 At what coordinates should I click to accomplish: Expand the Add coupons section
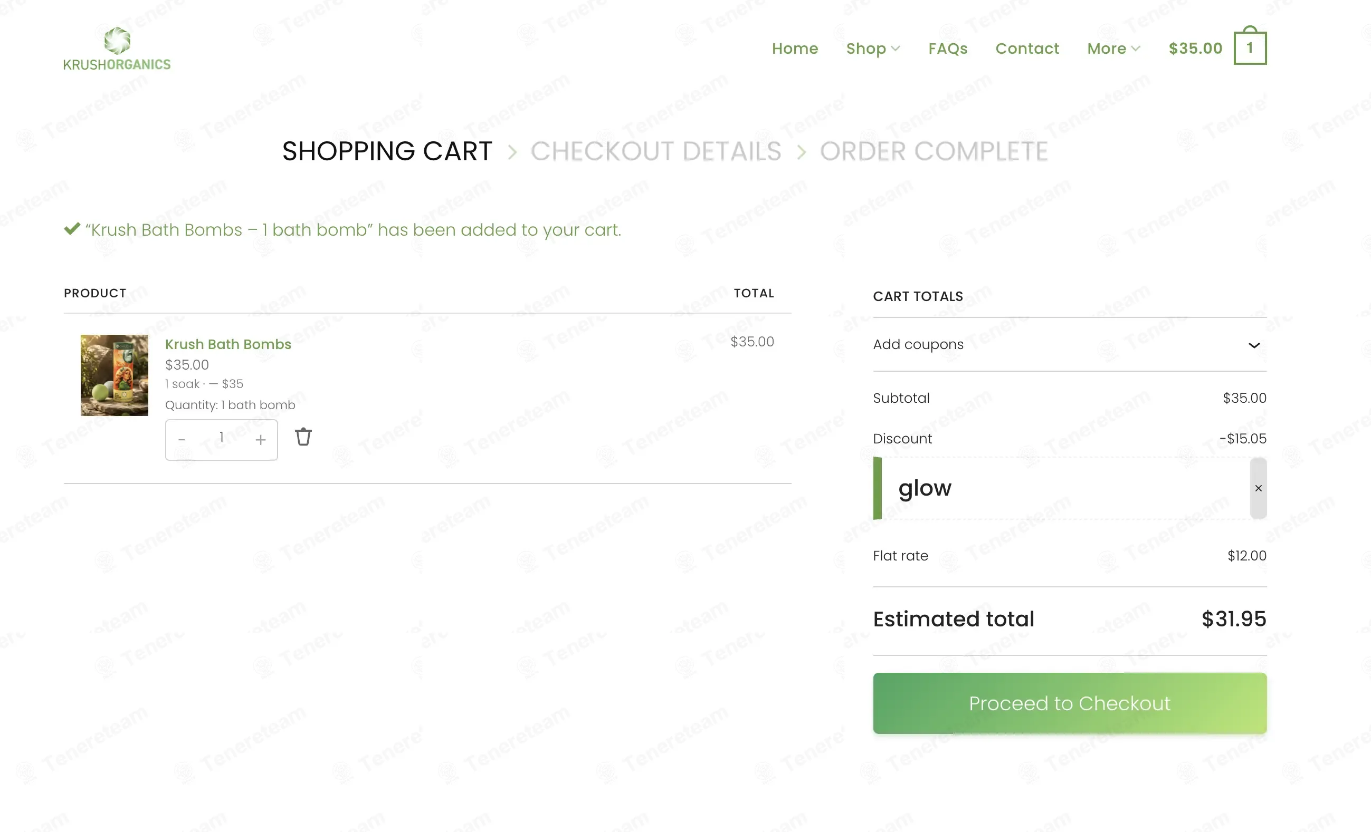(1070, 345)
